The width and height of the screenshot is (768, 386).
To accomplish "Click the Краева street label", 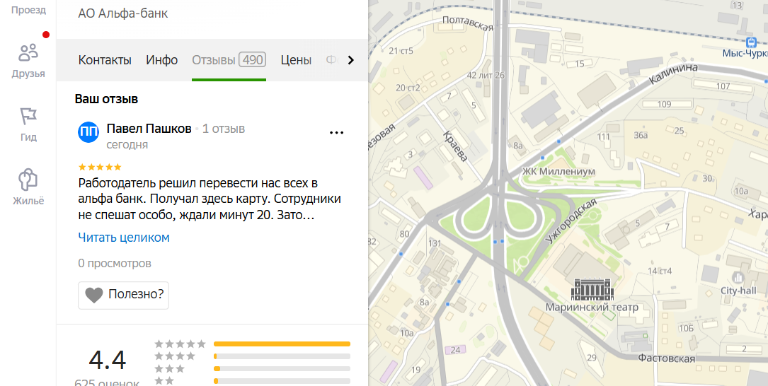I will click(456, 146).
